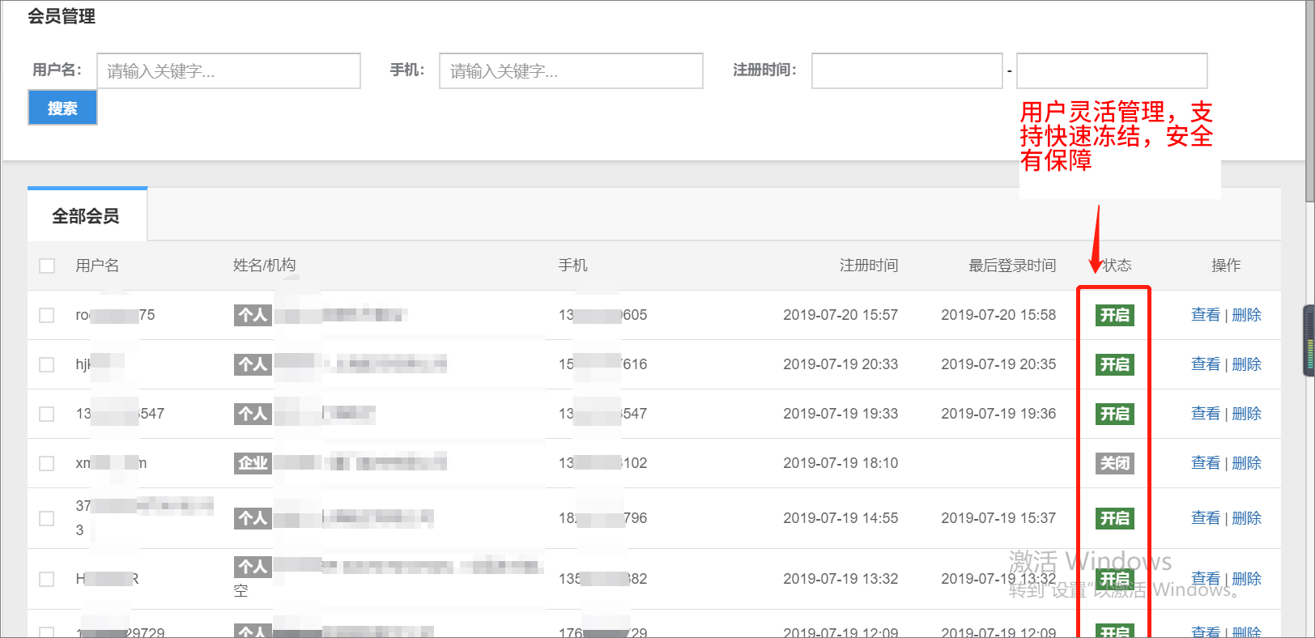Toggle 开启 status badge for 2019-07-20 15:57 row
Viewport: 1315px width, 638px height.
pyautogui.click(x=1114, y=315)
